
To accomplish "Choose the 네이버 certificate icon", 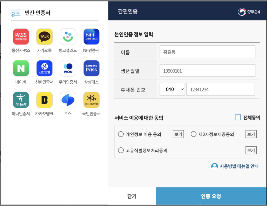I will coord(21,68).
